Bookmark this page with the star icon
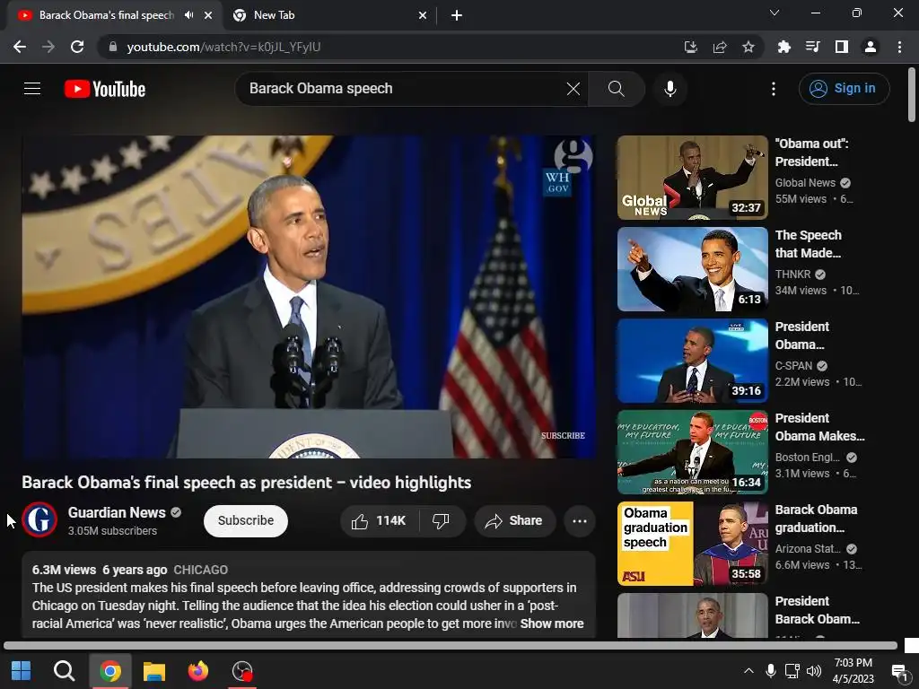Viewport: 919px width, 689px height. (748, 47)
